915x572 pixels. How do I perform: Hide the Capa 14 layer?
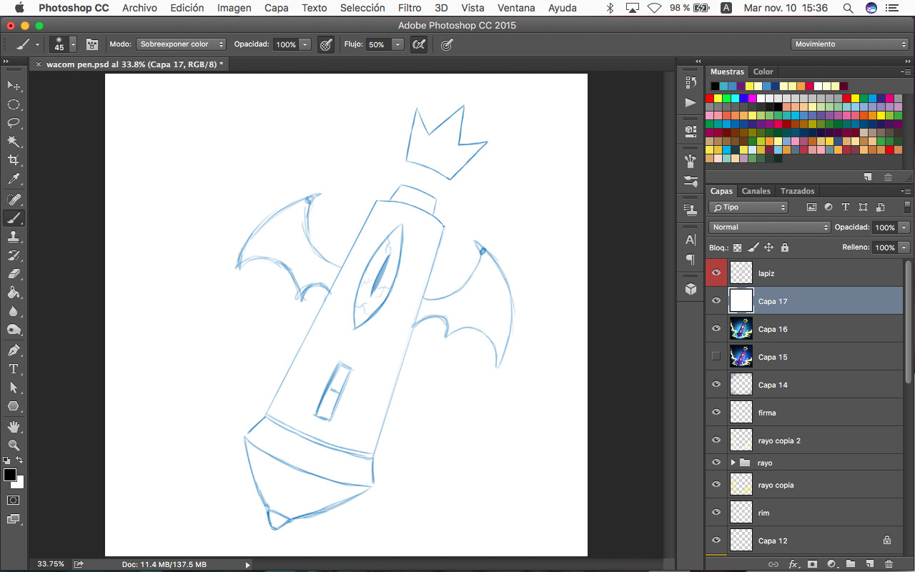pos(716,385)
